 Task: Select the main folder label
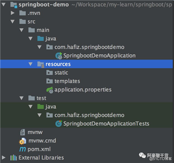[43, 30]
